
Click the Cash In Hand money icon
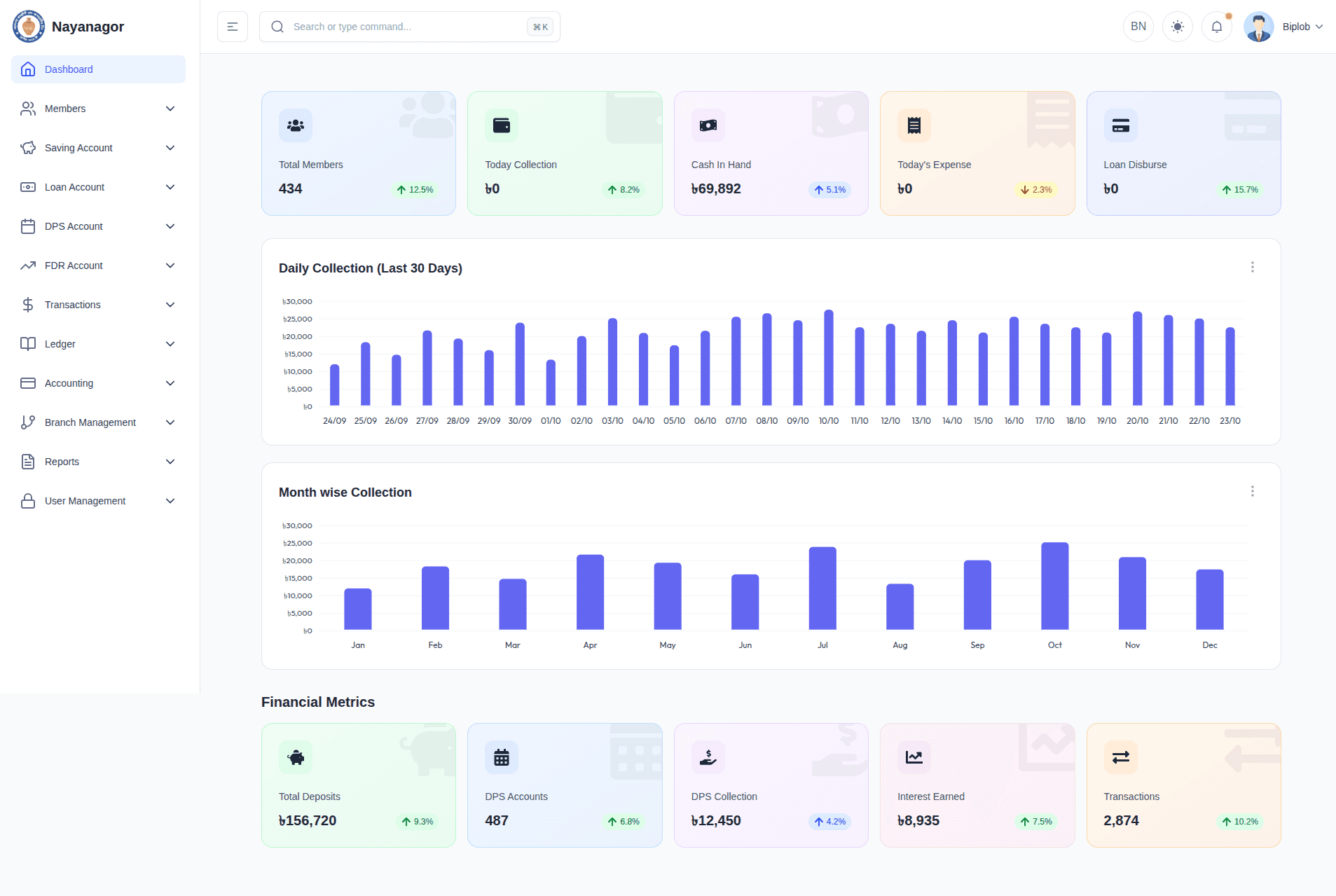708,125
